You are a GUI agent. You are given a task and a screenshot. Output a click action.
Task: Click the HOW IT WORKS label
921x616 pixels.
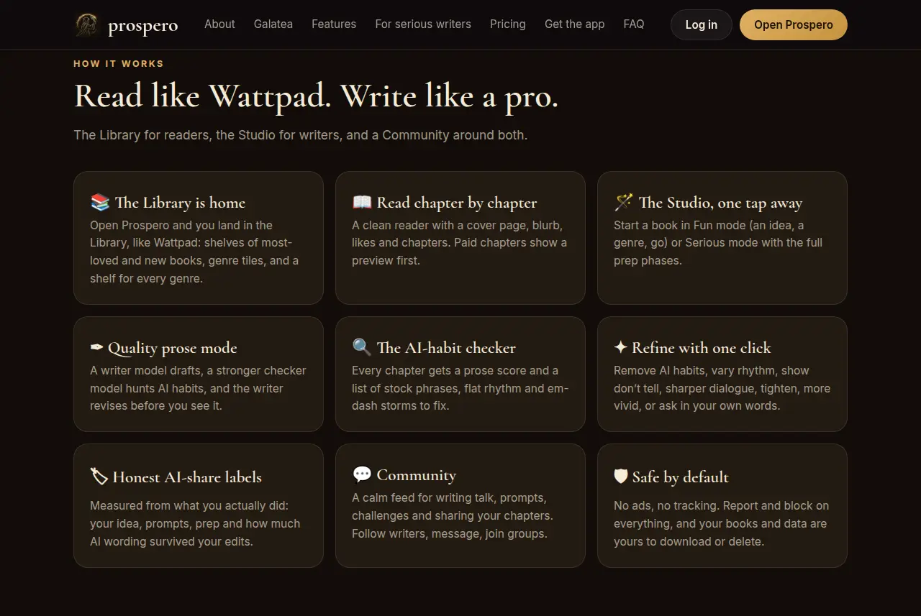click(119, 64)
